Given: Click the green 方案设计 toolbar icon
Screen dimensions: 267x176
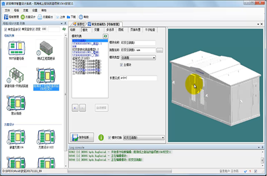Looking at the screenshot, I should pos(23,17).
